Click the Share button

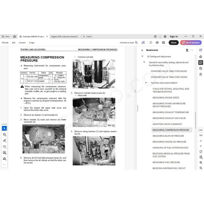174,43
